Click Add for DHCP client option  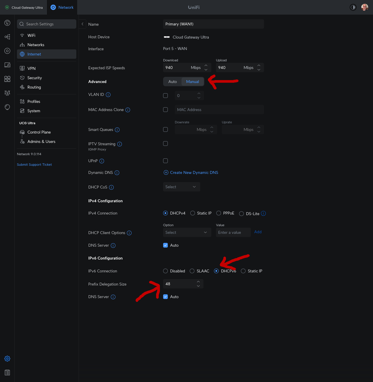tap(258, 232)
